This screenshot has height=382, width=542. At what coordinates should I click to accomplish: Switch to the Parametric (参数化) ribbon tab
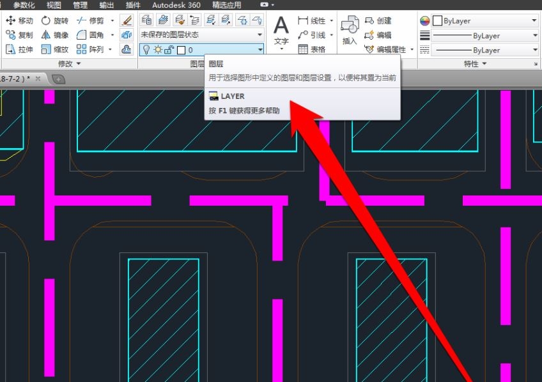(x=24, y=5)
